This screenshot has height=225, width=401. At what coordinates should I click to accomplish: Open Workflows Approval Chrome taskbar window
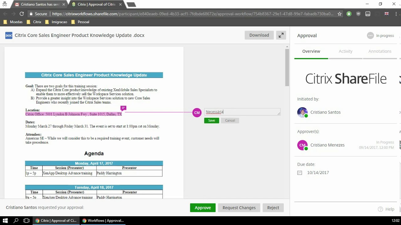[103, 221]
